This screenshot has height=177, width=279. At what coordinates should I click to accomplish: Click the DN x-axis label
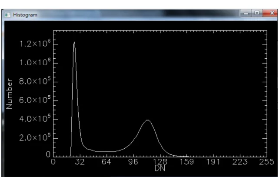(160, 168)
